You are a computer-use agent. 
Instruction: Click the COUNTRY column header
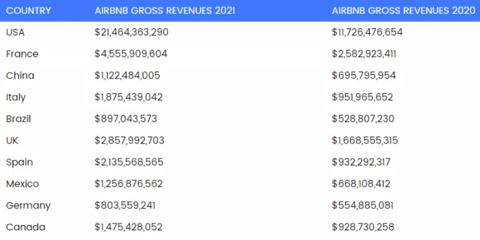pyautogui.click(x=28, y=11)
